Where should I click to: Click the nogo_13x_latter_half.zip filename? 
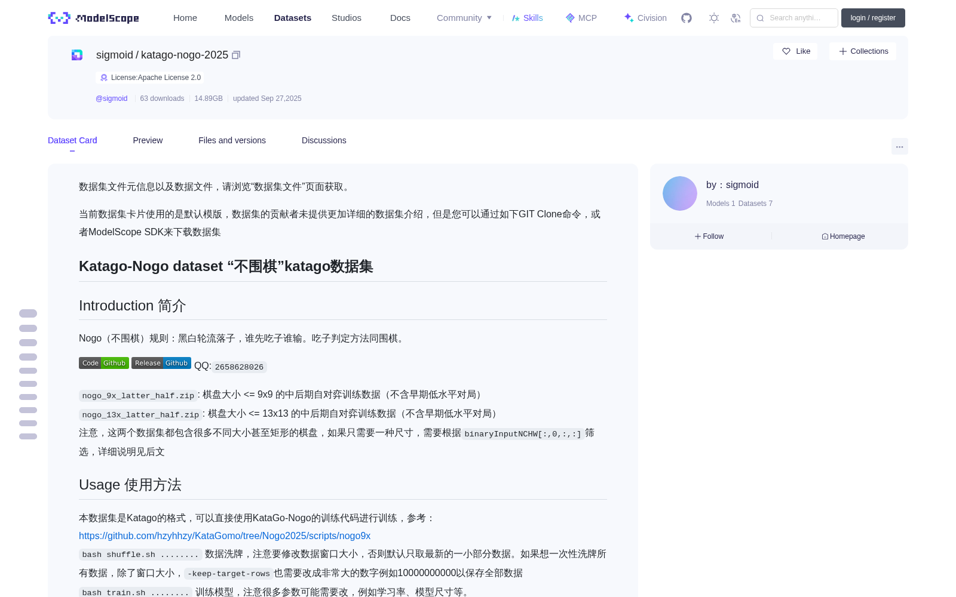[x=140, y=415]
